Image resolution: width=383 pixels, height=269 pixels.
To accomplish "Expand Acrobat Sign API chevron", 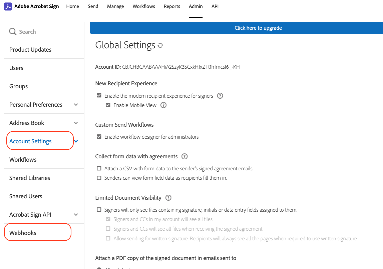I will coord(76,215).
